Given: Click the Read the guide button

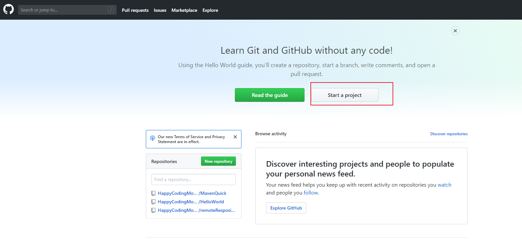Looking at the screenshot, I should click(270, 95).
